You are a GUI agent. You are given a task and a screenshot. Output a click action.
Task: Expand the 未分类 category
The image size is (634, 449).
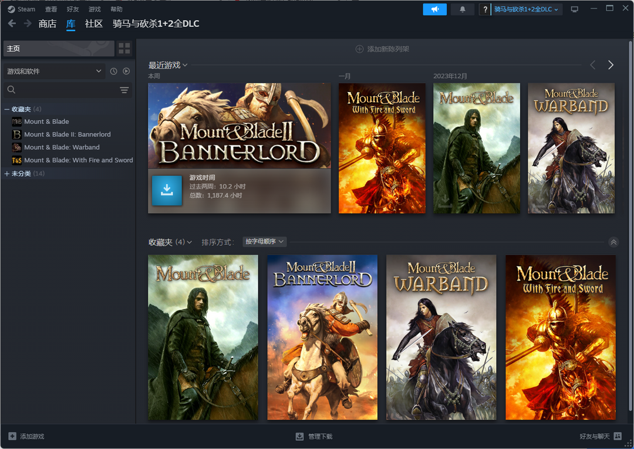point(7,174)
